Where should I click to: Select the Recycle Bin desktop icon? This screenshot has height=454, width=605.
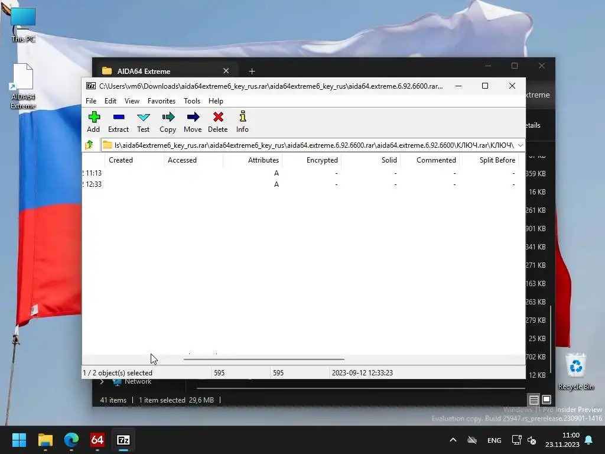pyautogui.click(x=575, y=371)
